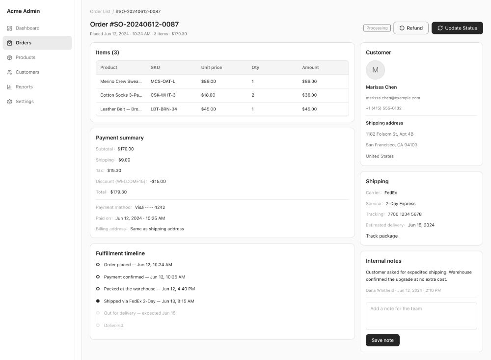Go to the Products page

(37, 57)
